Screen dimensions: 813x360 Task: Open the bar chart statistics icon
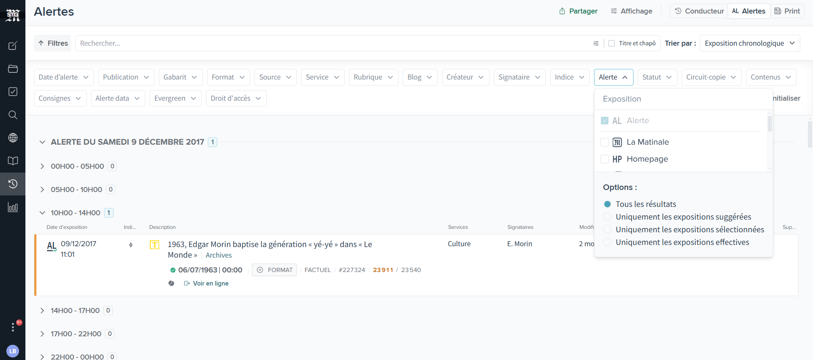tap(13, 207)
